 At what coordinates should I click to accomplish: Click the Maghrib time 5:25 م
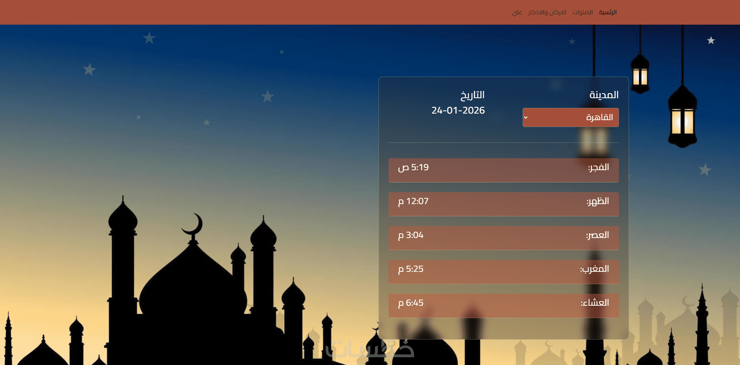point(411,269)
